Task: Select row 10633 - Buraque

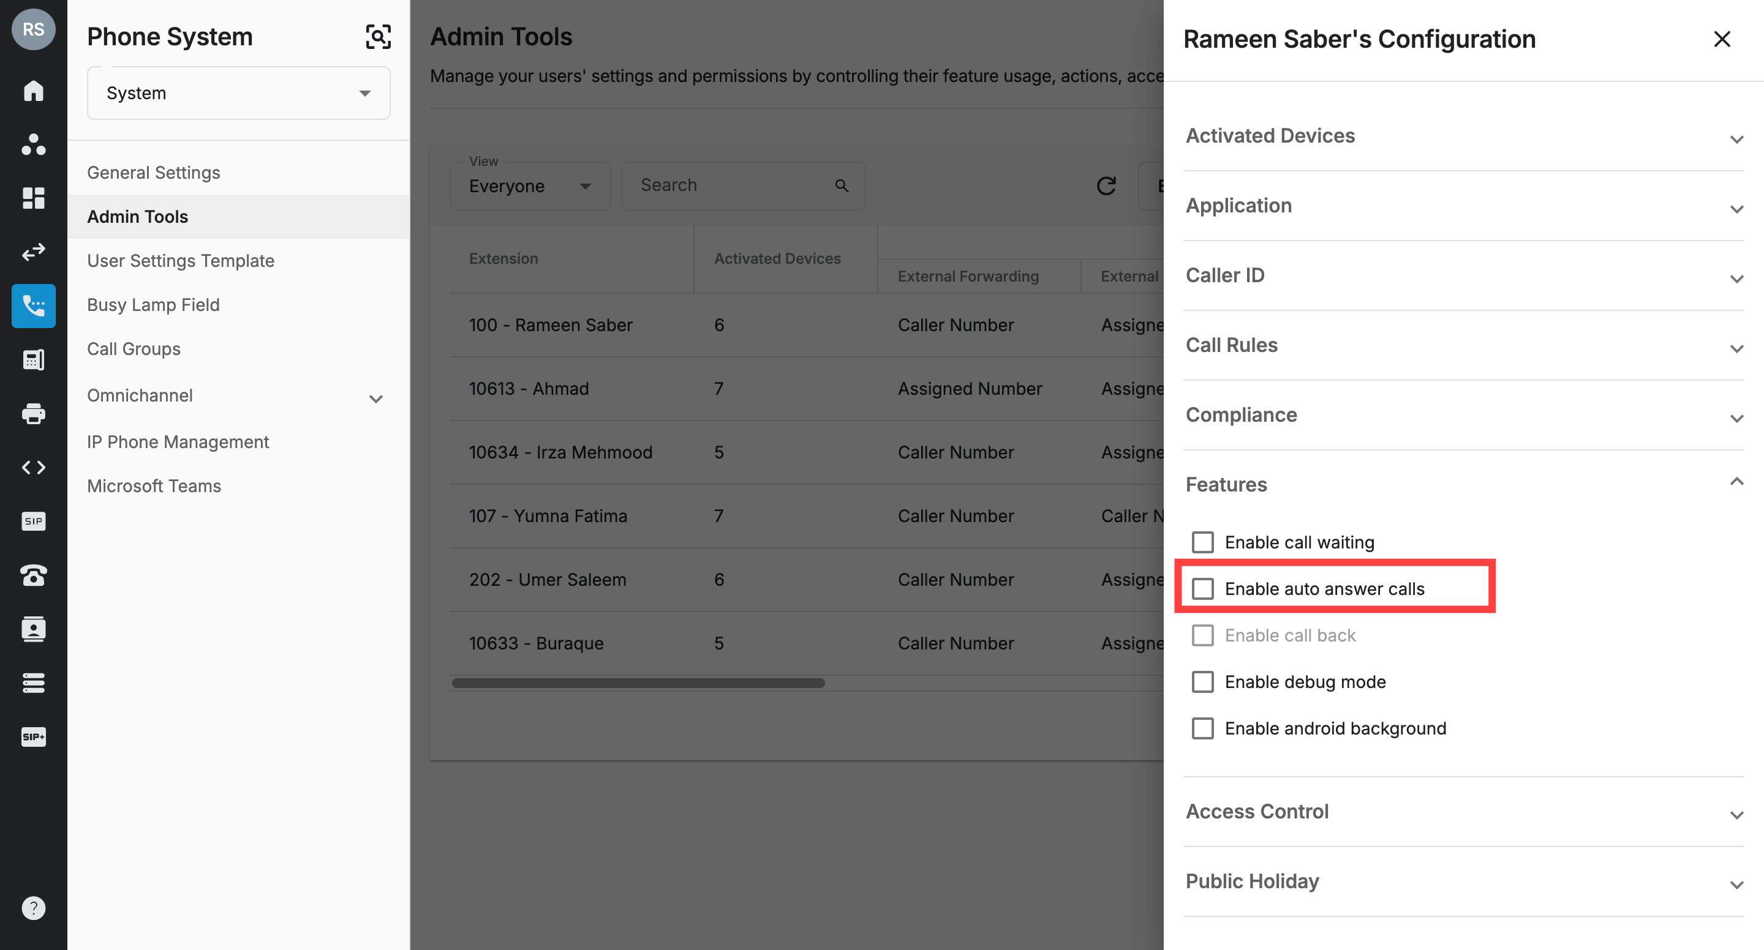Action: [806, 643]
